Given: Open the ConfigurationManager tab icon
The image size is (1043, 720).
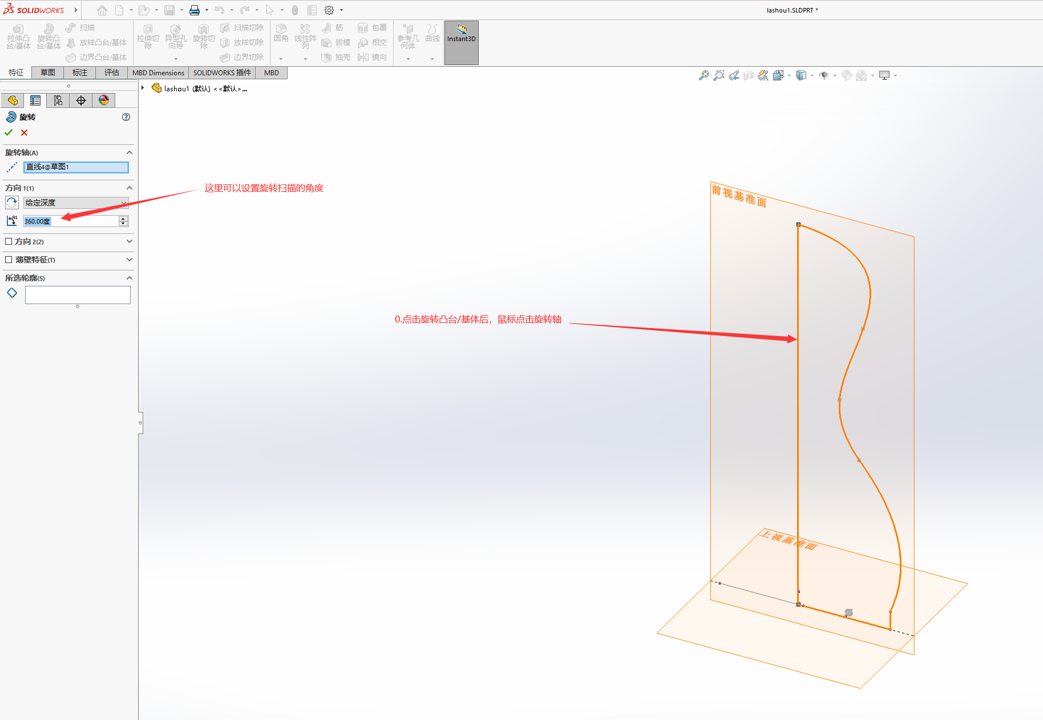Looking at the screenshot, I should pyautogui.click(x=58, y=100).
